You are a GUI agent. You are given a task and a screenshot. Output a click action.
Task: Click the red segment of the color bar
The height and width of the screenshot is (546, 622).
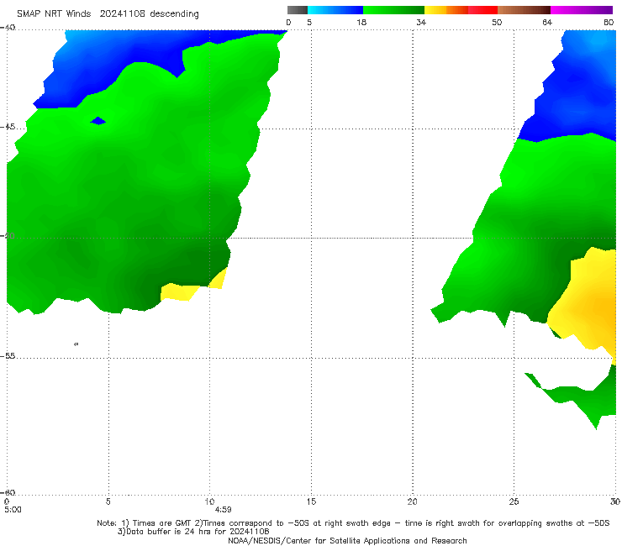tap(482, 10)
